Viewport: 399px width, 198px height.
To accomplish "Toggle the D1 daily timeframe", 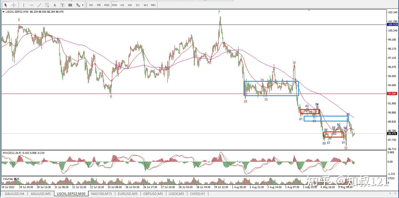I will [137, 5].
